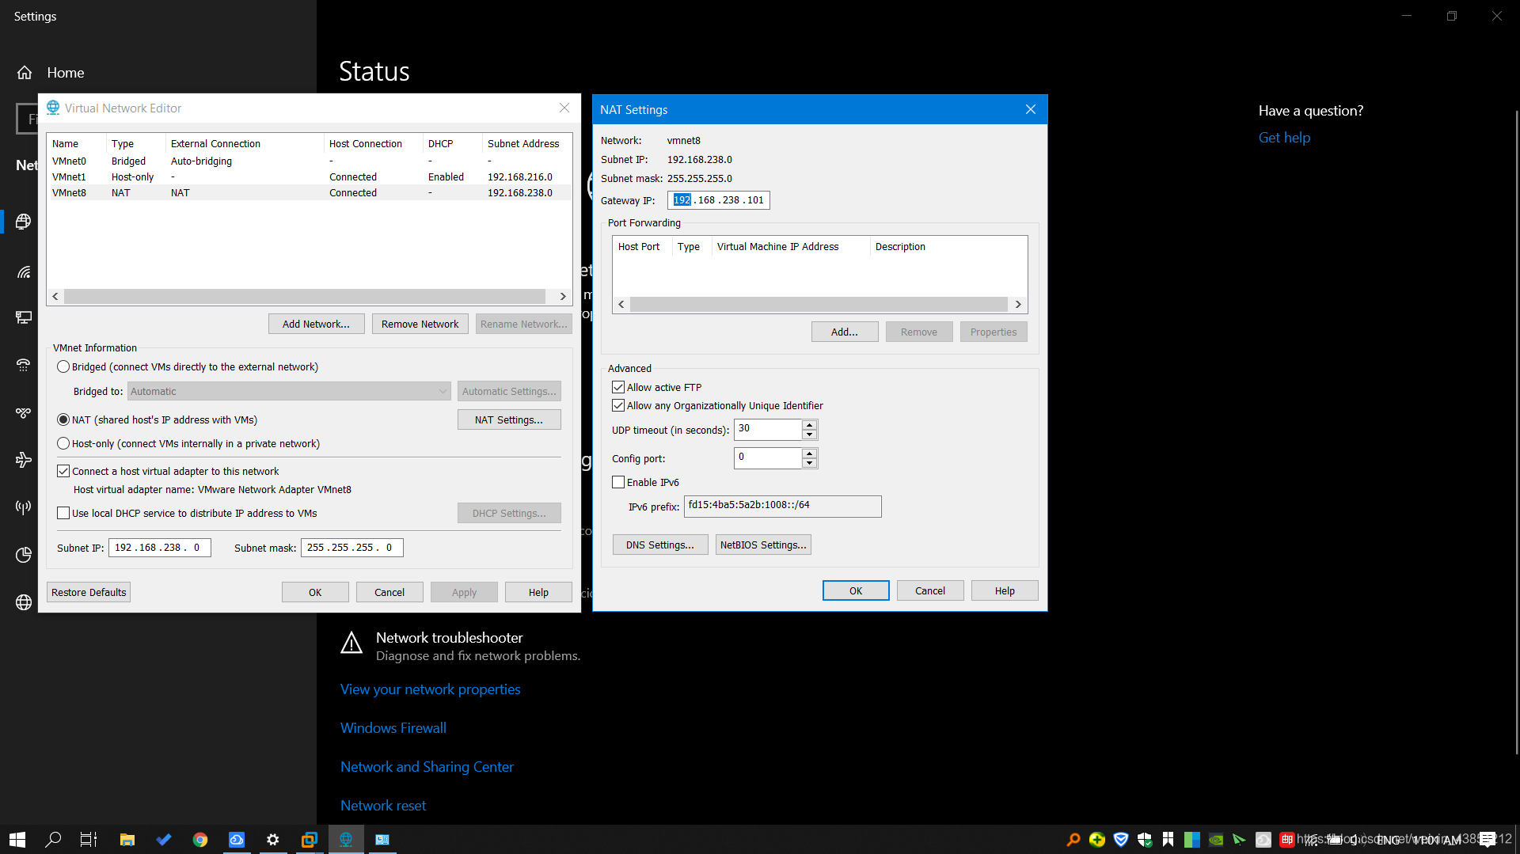Open Ethernet settings sidebar icon
Screen dimensions: 1520x854
pyautogui.click(x=24, y=317)
